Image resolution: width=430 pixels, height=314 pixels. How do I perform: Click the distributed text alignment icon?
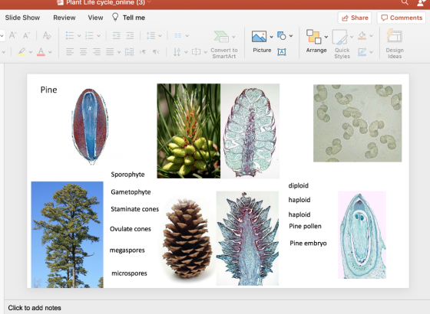pos(129,52)
